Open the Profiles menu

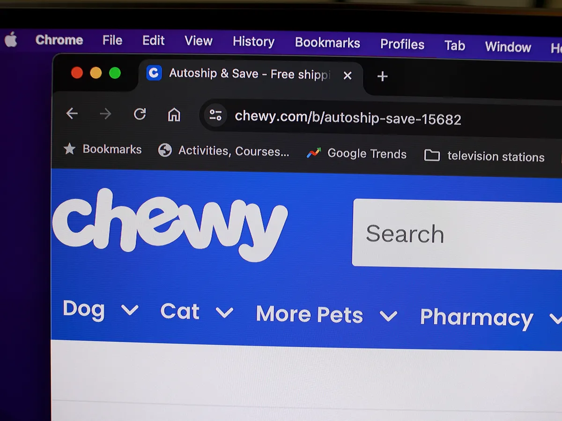tap(402, 44)
